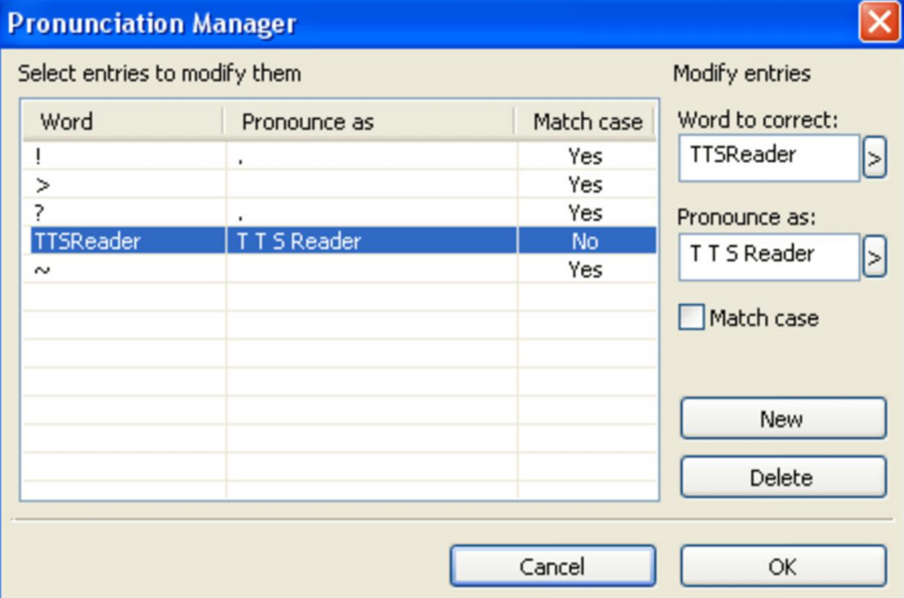Click the Pronounce as input field
The width and height of the screenshot is (904, 598).
[x=768, y=257]
